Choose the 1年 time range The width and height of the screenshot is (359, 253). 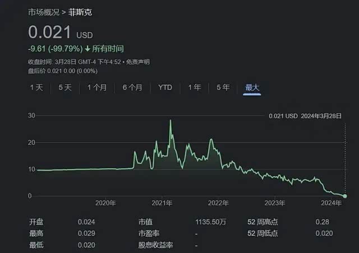coord(194,88)
